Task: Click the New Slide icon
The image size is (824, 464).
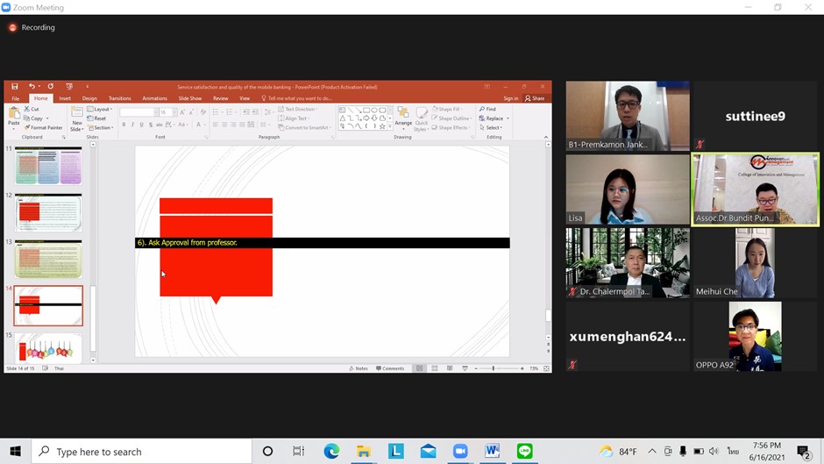Action: (x=77, y=118)
